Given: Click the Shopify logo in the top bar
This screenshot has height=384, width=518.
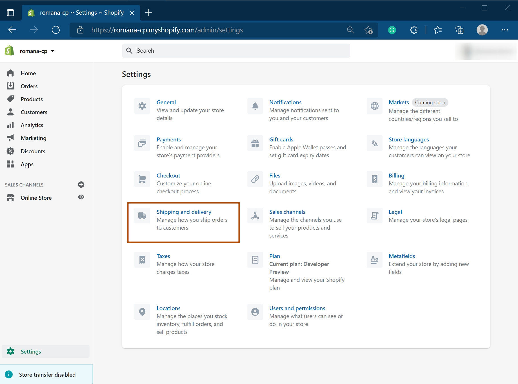Looking at the screenshot, I should pos(10,51).
